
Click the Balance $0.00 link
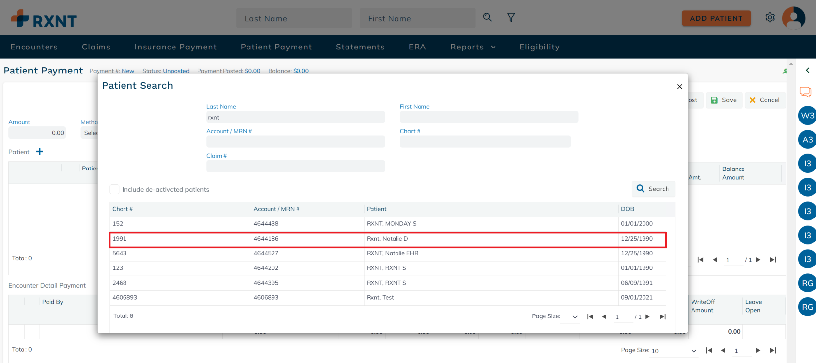pos(301,71)
